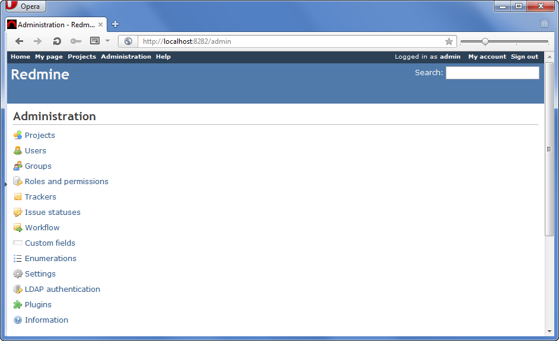Open the panels dropdown arrow in the toolbar
The width and height of the screenshot is (559, 341).
pyautogui.click(x=107, y=41)
